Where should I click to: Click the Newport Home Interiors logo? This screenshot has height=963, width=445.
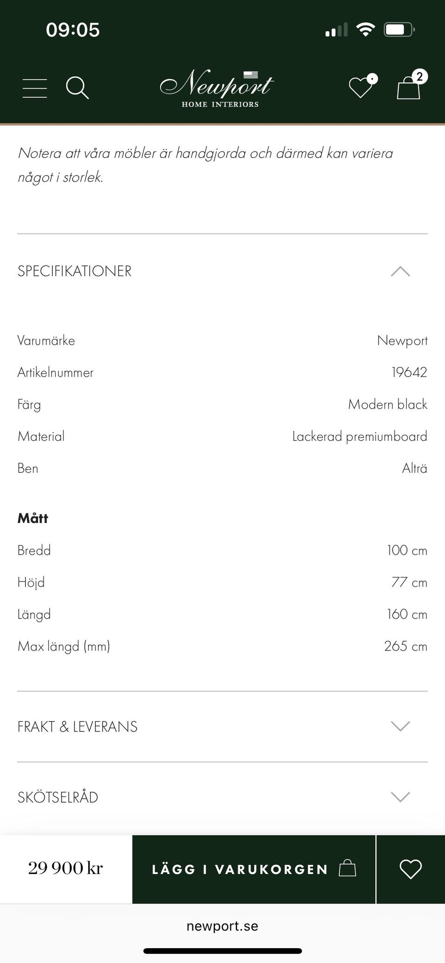point(217,88)
